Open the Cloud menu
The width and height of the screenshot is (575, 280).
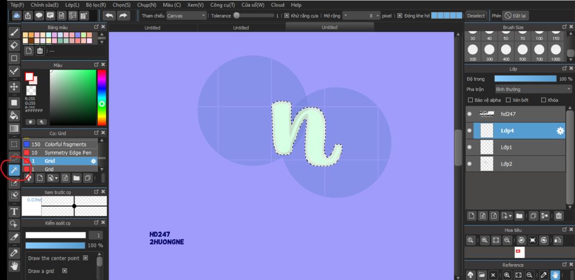pyautogui.click(x=277, y=4)
